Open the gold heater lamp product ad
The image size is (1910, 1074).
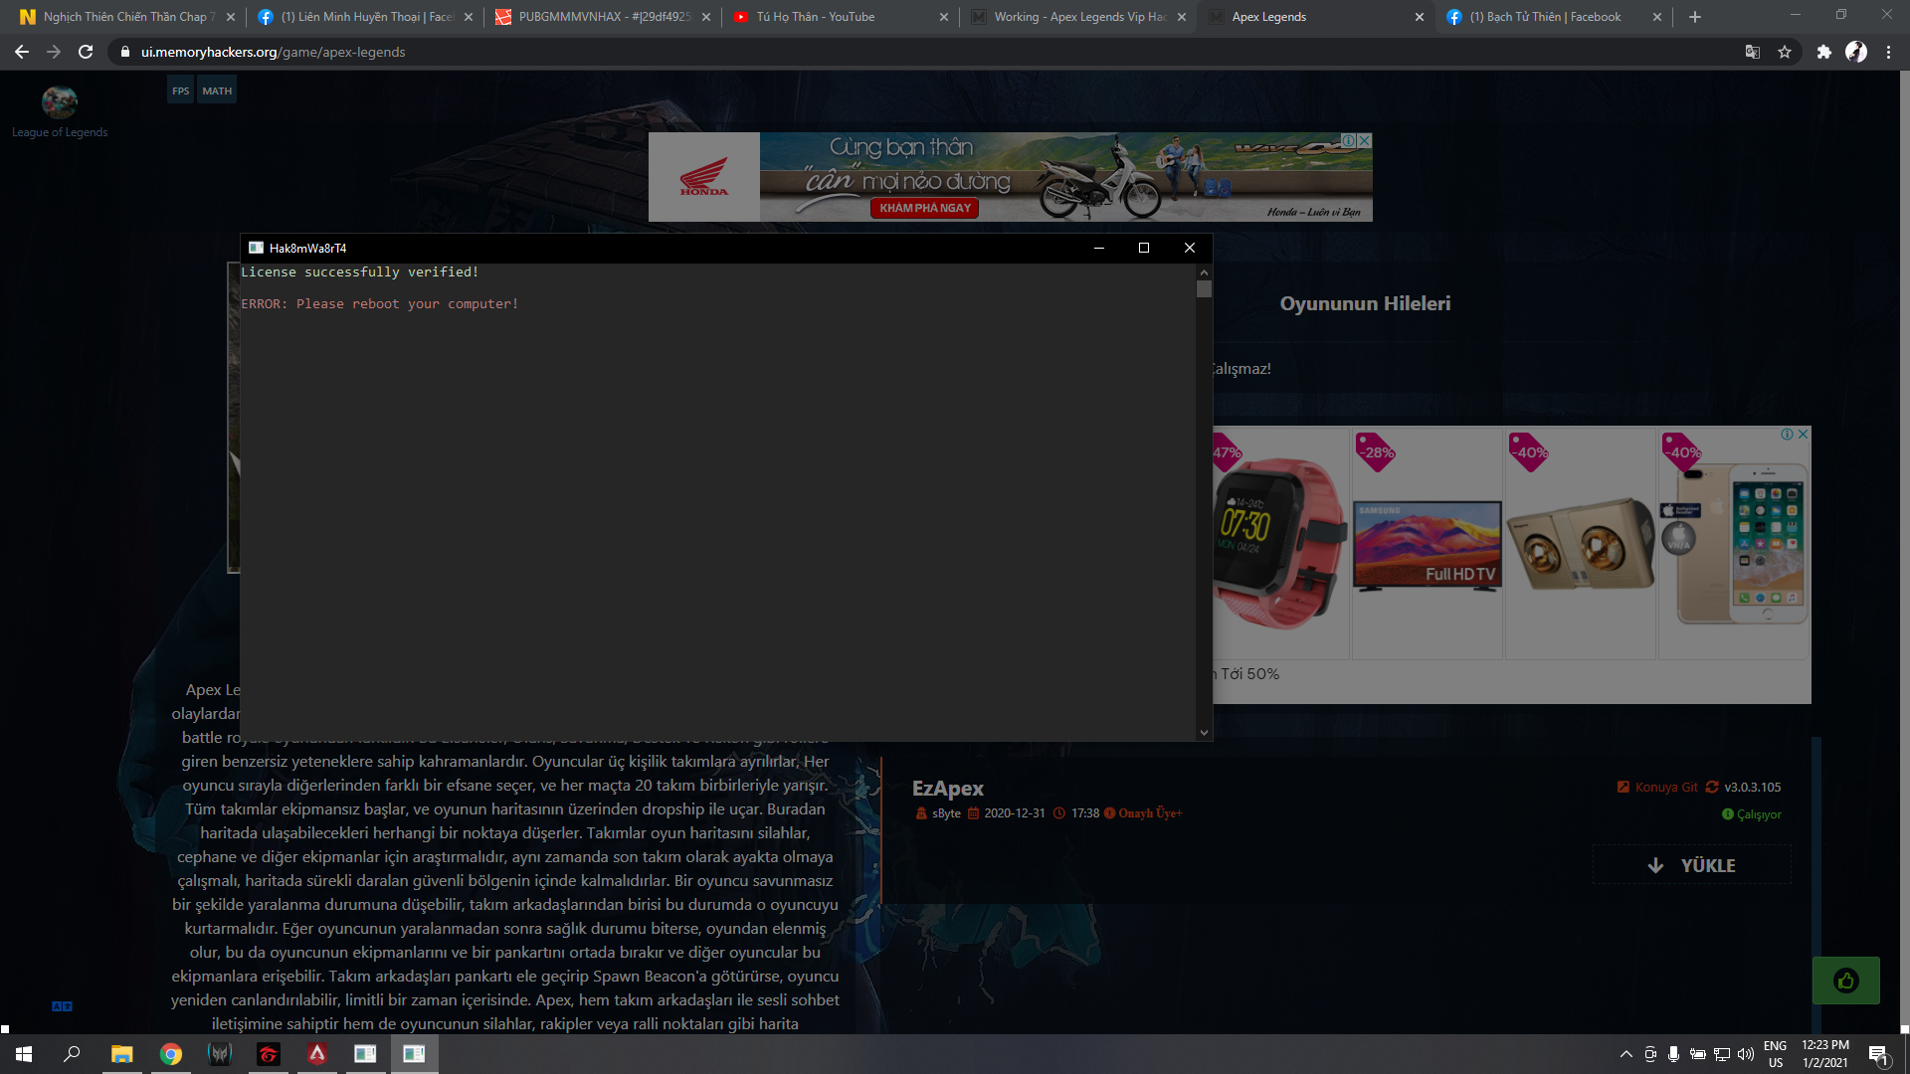(1580, 543)
